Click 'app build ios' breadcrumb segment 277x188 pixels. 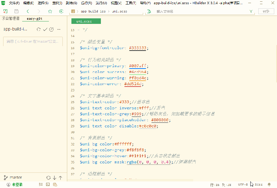pos(93,11)
